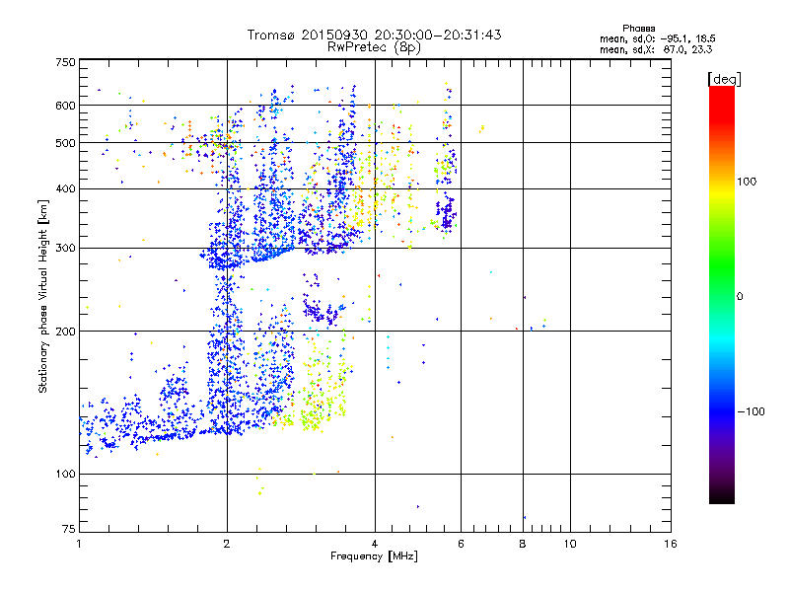Click the y-axis label '600'
Viewport: 789px width, 592px height.
pyautogui.click(x=65, y=106)
